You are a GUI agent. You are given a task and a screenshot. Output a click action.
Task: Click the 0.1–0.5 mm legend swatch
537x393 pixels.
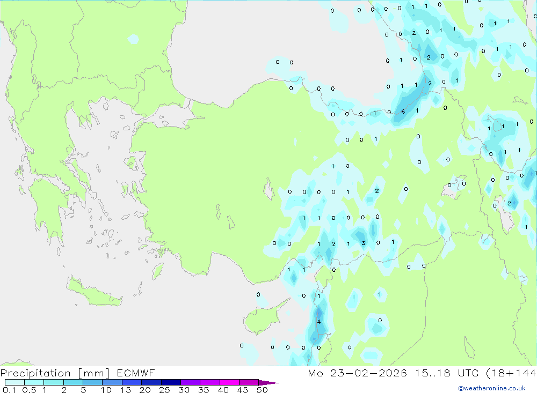click(14, 382)
